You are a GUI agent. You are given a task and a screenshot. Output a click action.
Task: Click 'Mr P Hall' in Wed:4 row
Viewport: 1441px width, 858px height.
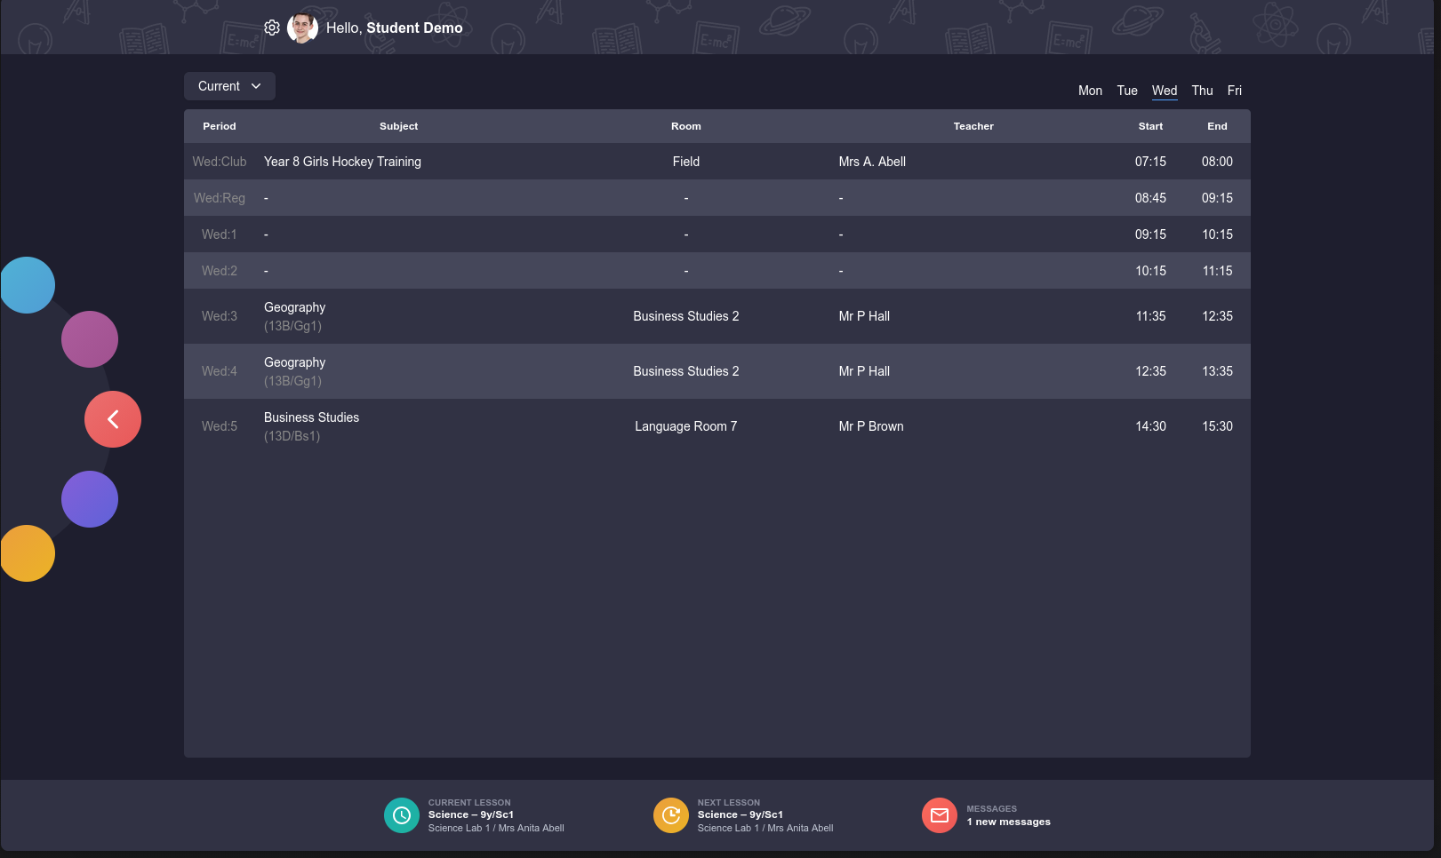[x=864, y=371]
